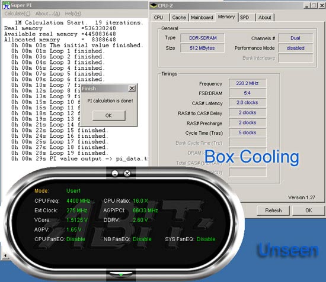Click the 1.5125 V VCore value
The image size is (326, 282).
(x=77, y=220)
